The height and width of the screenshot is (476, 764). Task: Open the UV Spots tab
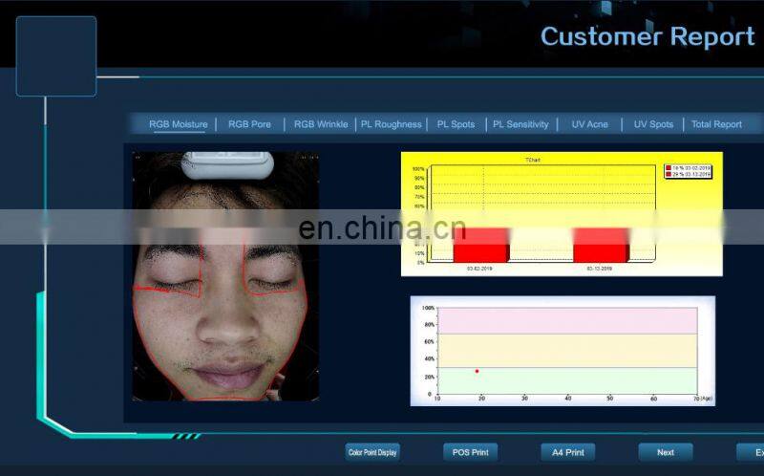(x=653, y=124)
